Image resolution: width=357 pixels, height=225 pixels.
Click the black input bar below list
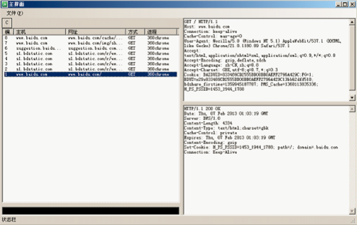tap(90, 211)
